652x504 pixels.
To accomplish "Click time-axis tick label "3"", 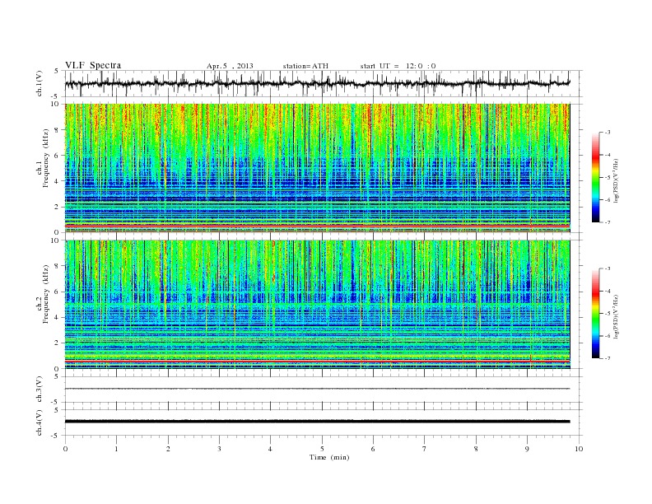I will coord(219,449).
